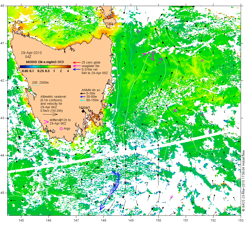Click the 'ANMN 4h av.' legend heading
The height and width of the screenshot is (226, 246).
pyautogui.click(x=91, y=90)
